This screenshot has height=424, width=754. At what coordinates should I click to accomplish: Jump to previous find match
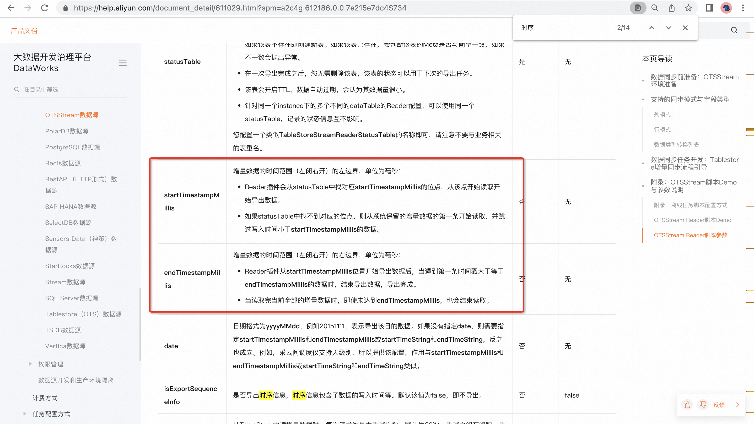pyautogui.click(x=651, y=28)
